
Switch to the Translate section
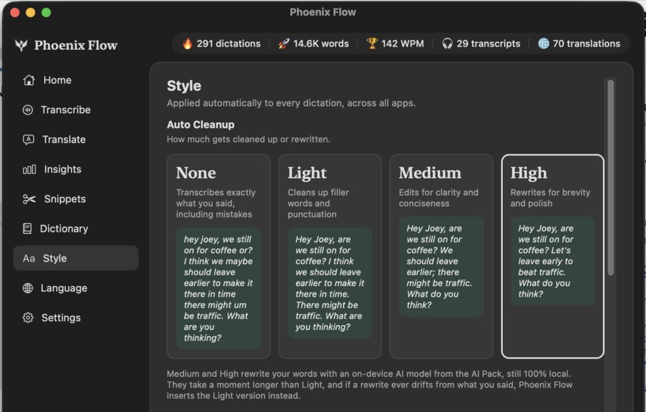click(64, 139)
